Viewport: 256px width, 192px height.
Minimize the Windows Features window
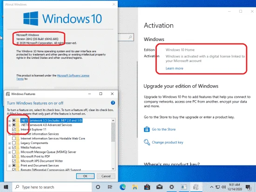[89, 94]
